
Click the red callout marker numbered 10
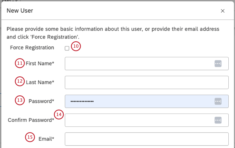click(x=76, y=46)
